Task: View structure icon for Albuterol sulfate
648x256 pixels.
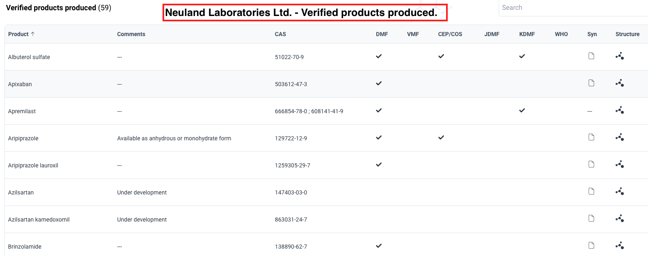Action: [620, 56]
